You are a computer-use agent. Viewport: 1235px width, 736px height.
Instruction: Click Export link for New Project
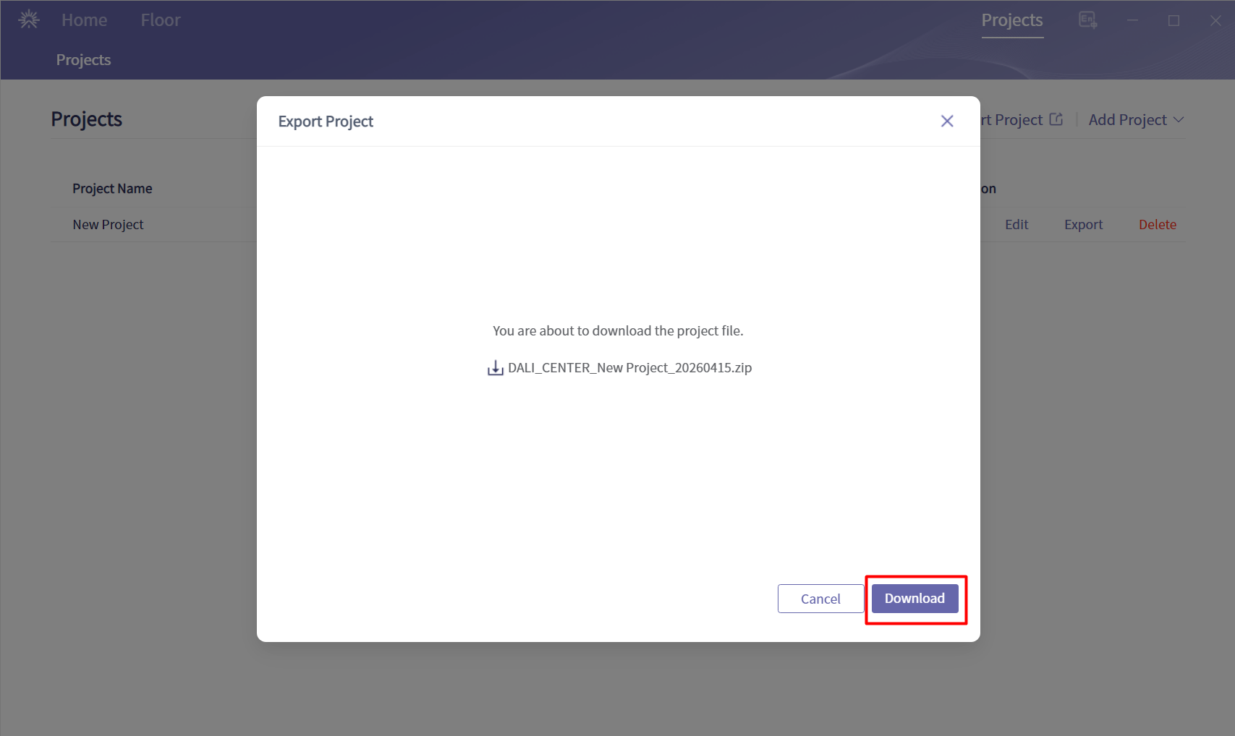(x=1083, y=225)
